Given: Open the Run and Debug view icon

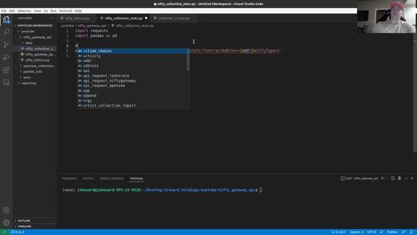Looking at the screenshot, I should pos(6,57).
